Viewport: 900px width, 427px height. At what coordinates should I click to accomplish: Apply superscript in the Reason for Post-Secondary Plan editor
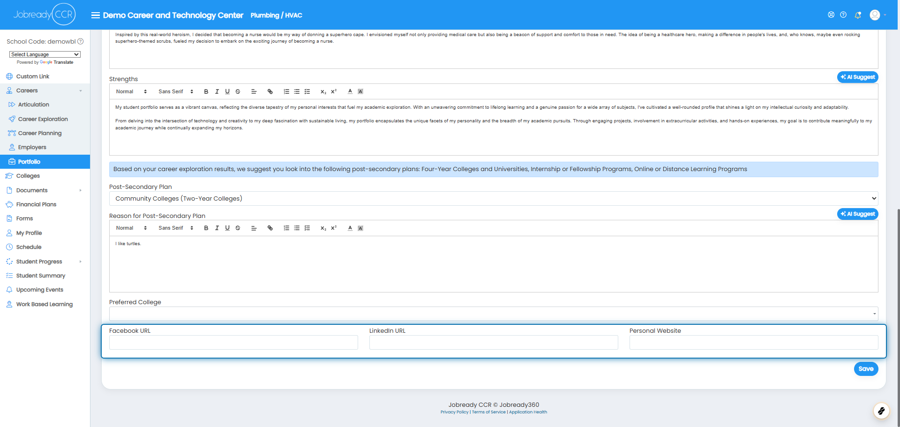click(334, 228)
